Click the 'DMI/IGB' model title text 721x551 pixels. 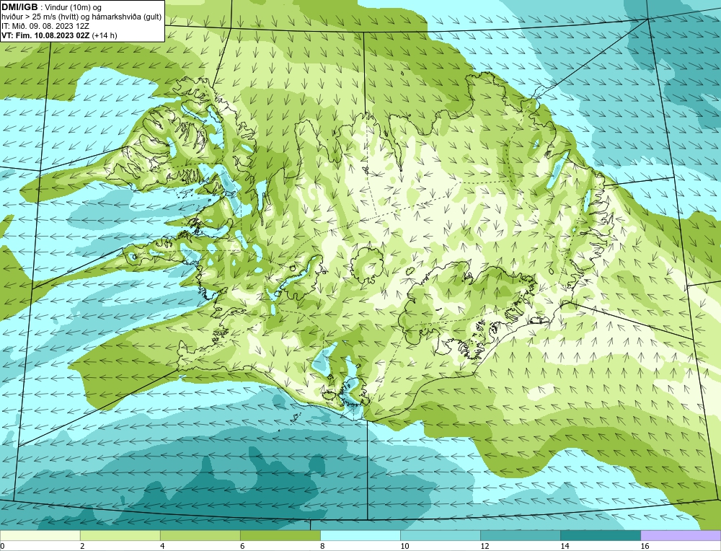coord(19,7)
